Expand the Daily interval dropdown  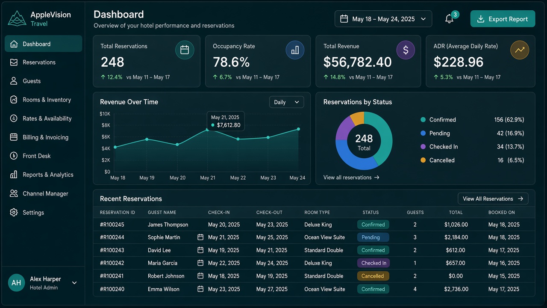point(287,102)
